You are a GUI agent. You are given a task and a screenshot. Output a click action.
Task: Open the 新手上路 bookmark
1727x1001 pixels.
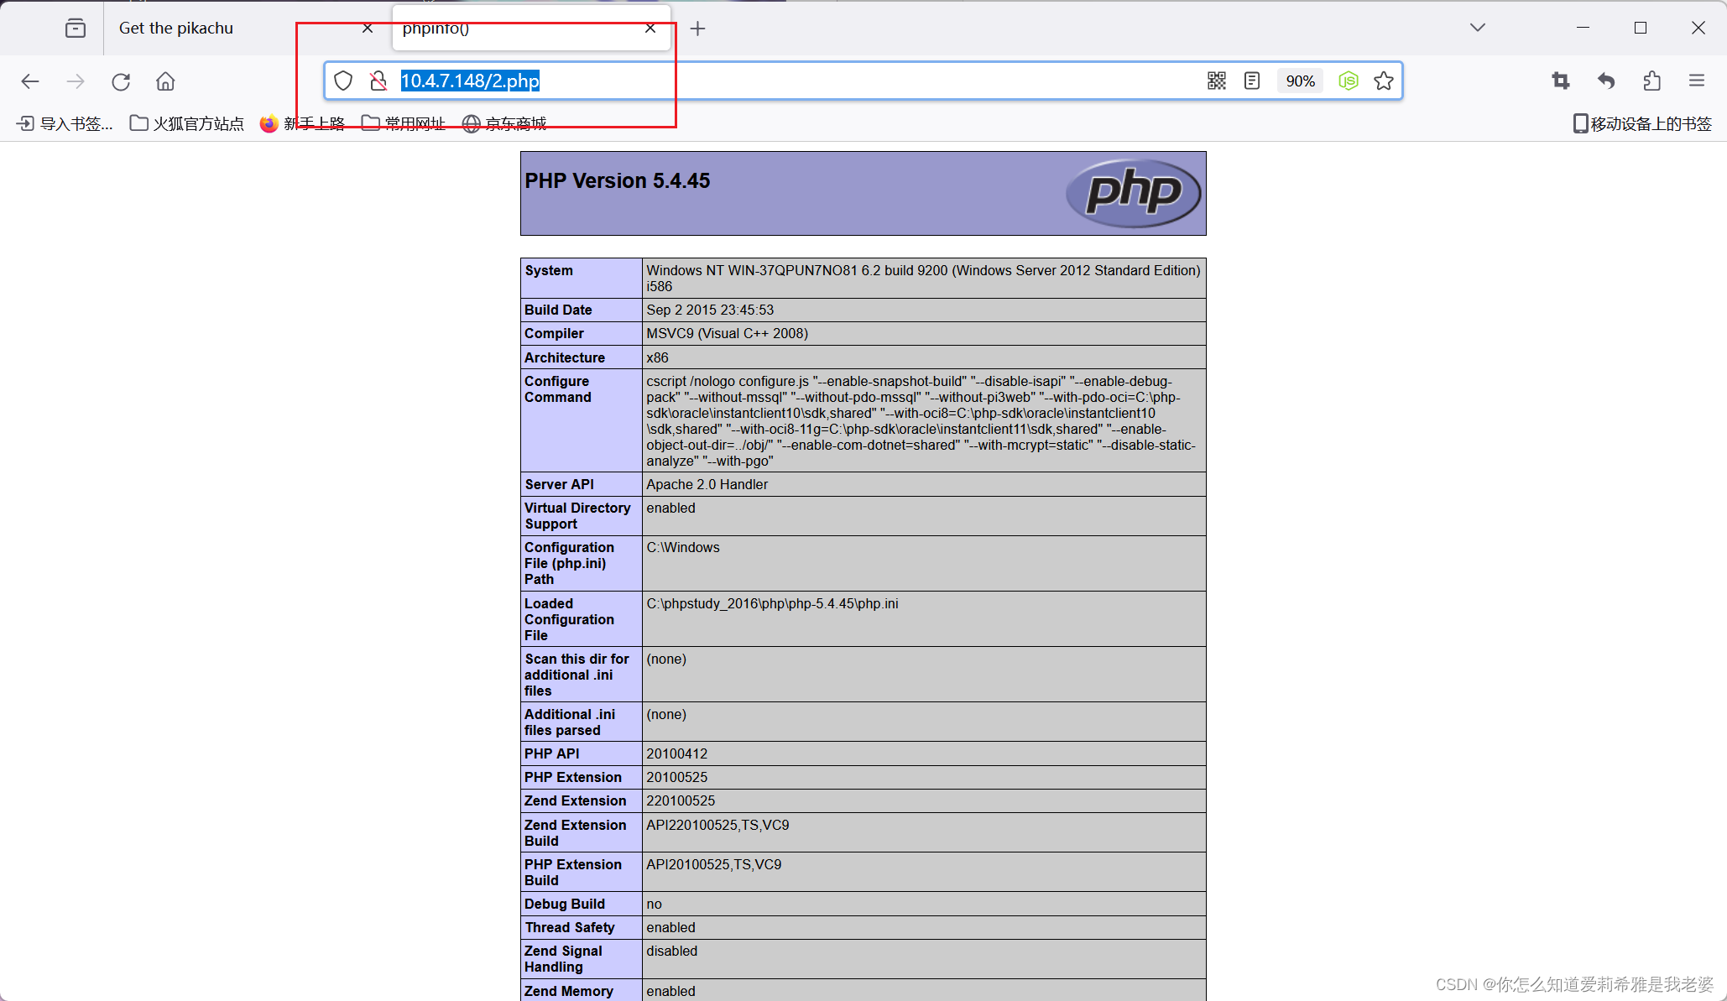click(x=302, y=124)
